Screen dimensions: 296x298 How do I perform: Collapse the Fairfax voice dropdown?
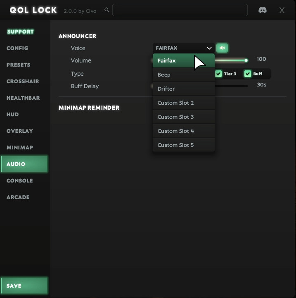click(183, 48)
